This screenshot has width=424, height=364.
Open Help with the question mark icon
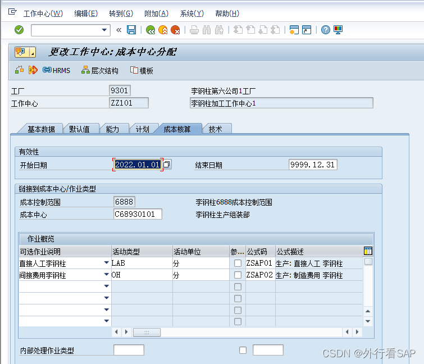325,30
